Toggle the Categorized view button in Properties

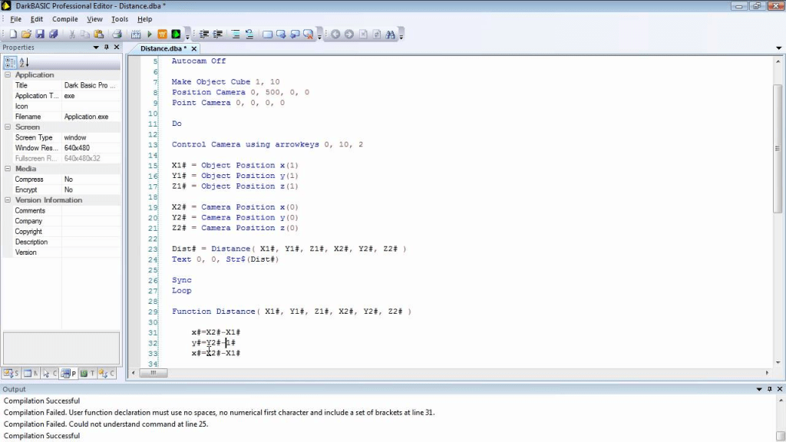(10, 62)
